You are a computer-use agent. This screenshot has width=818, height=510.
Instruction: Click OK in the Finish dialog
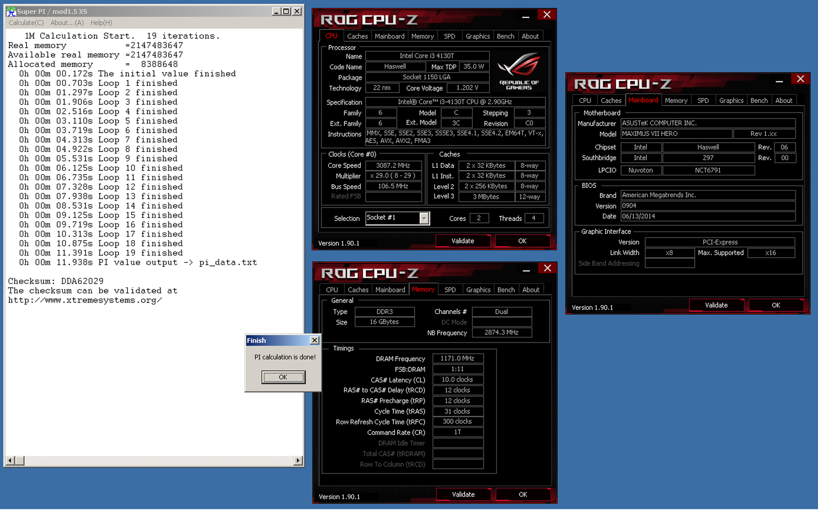coord(283,377)
